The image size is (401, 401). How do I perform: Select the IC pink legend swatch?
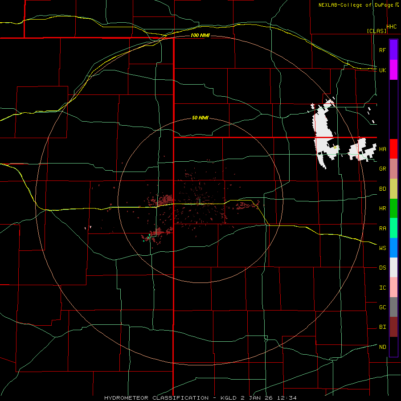[393, 287]
